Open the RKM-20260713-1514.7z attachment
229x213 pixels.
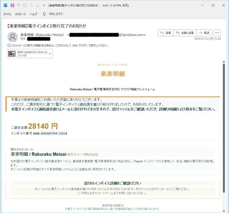[x=30, y=54]
